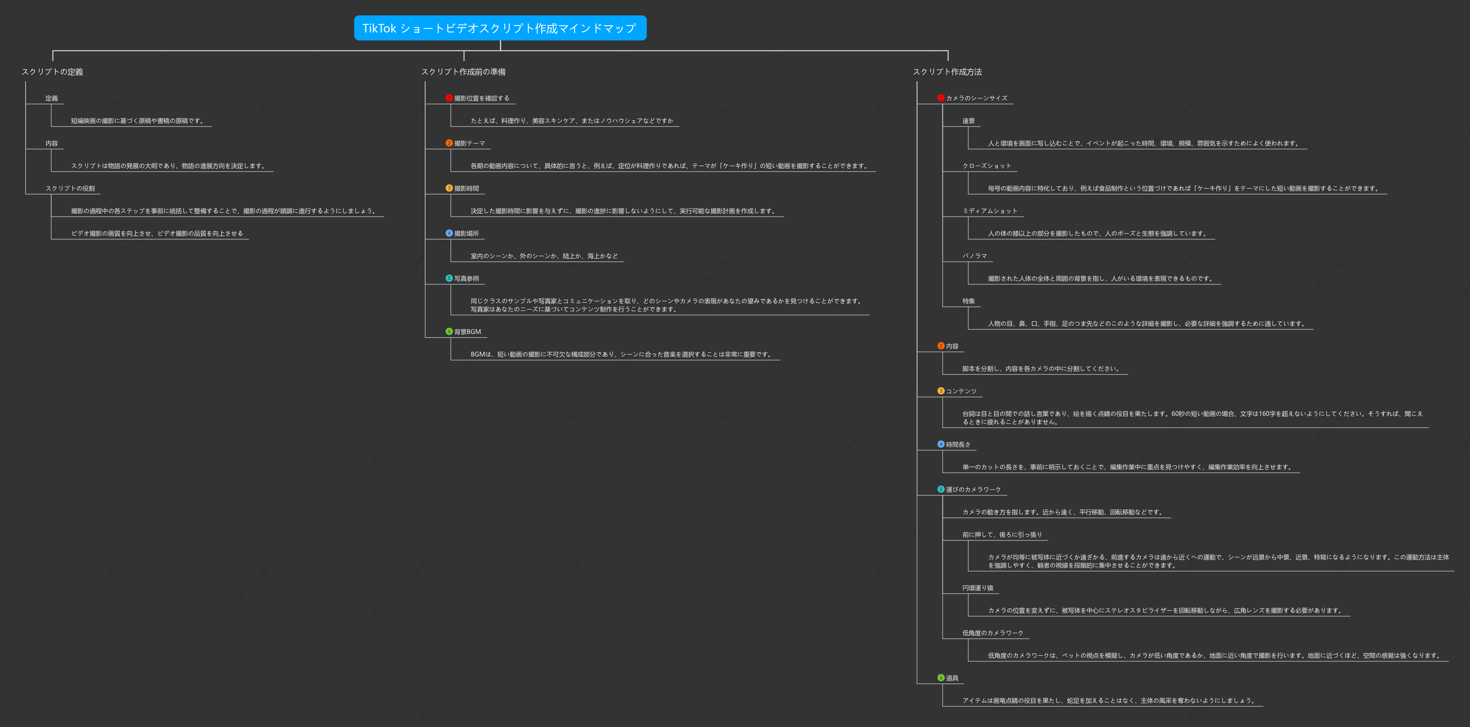
Task: Click the note starting 室内のシーンか
Action: pos(544,256)
